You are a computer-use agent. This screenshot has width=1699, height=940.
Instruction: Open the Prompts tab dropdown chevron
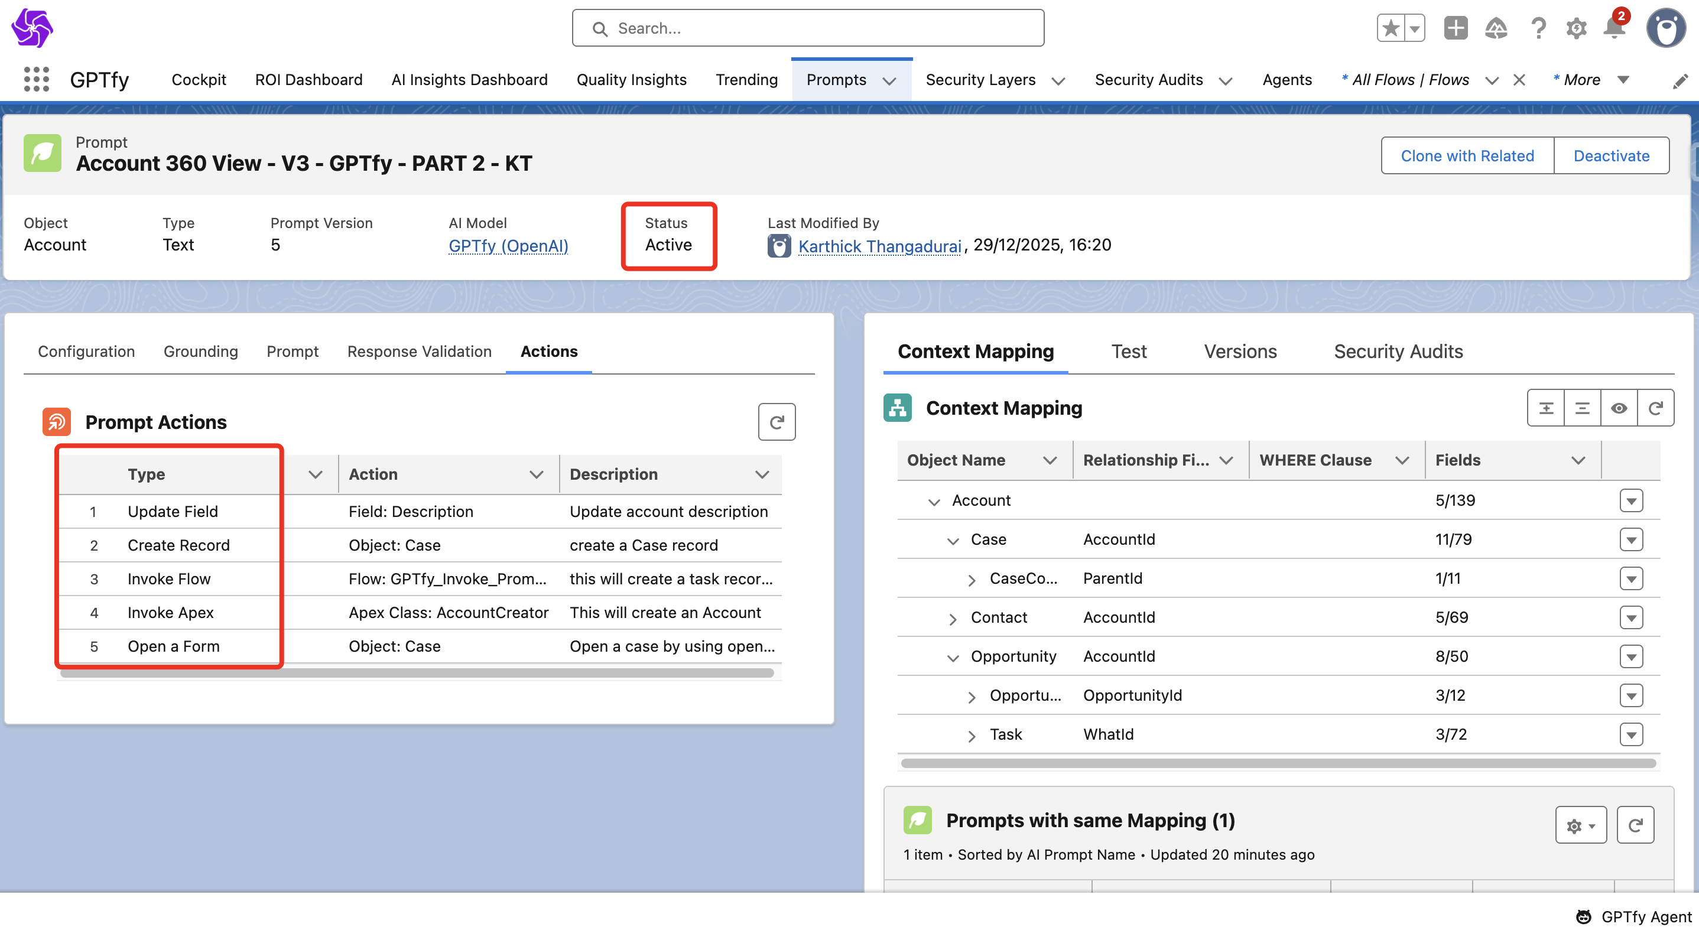pyautogui.click(x=890, y=80)
